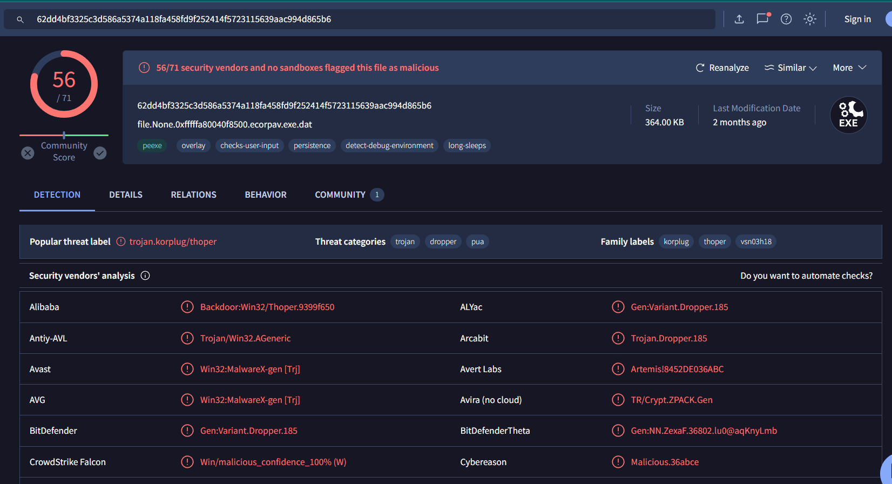The image size is (892, 484).
Task: Expand the Similar dropdown
Action: click(790, 68)
